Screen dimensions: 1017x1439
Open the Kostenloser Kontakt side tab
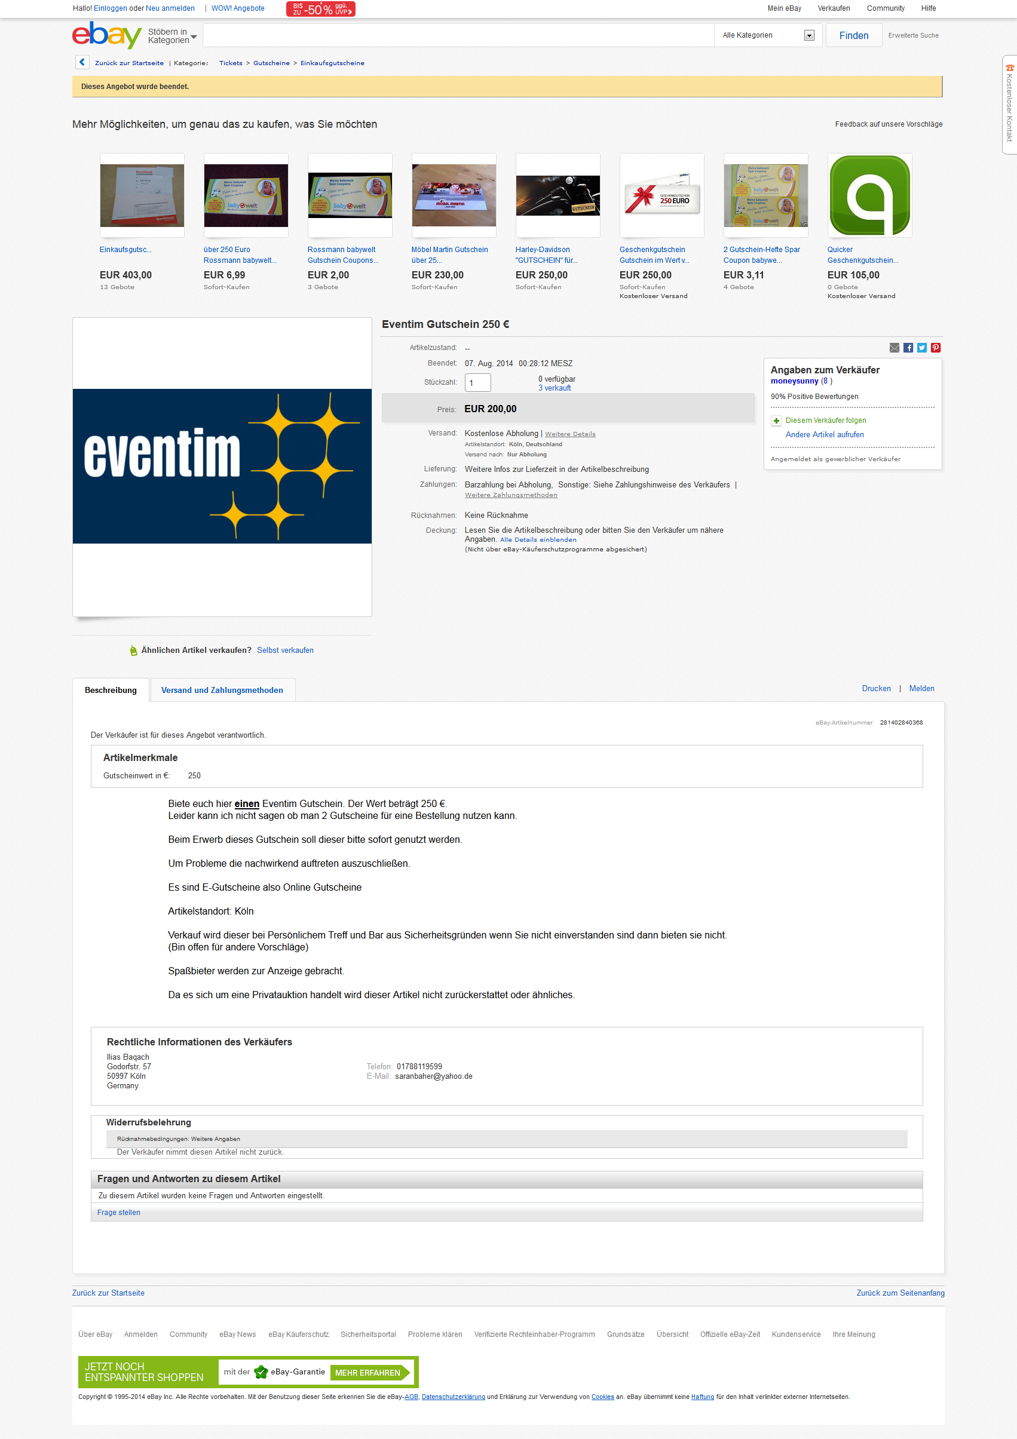click(x=1009, y=105)
